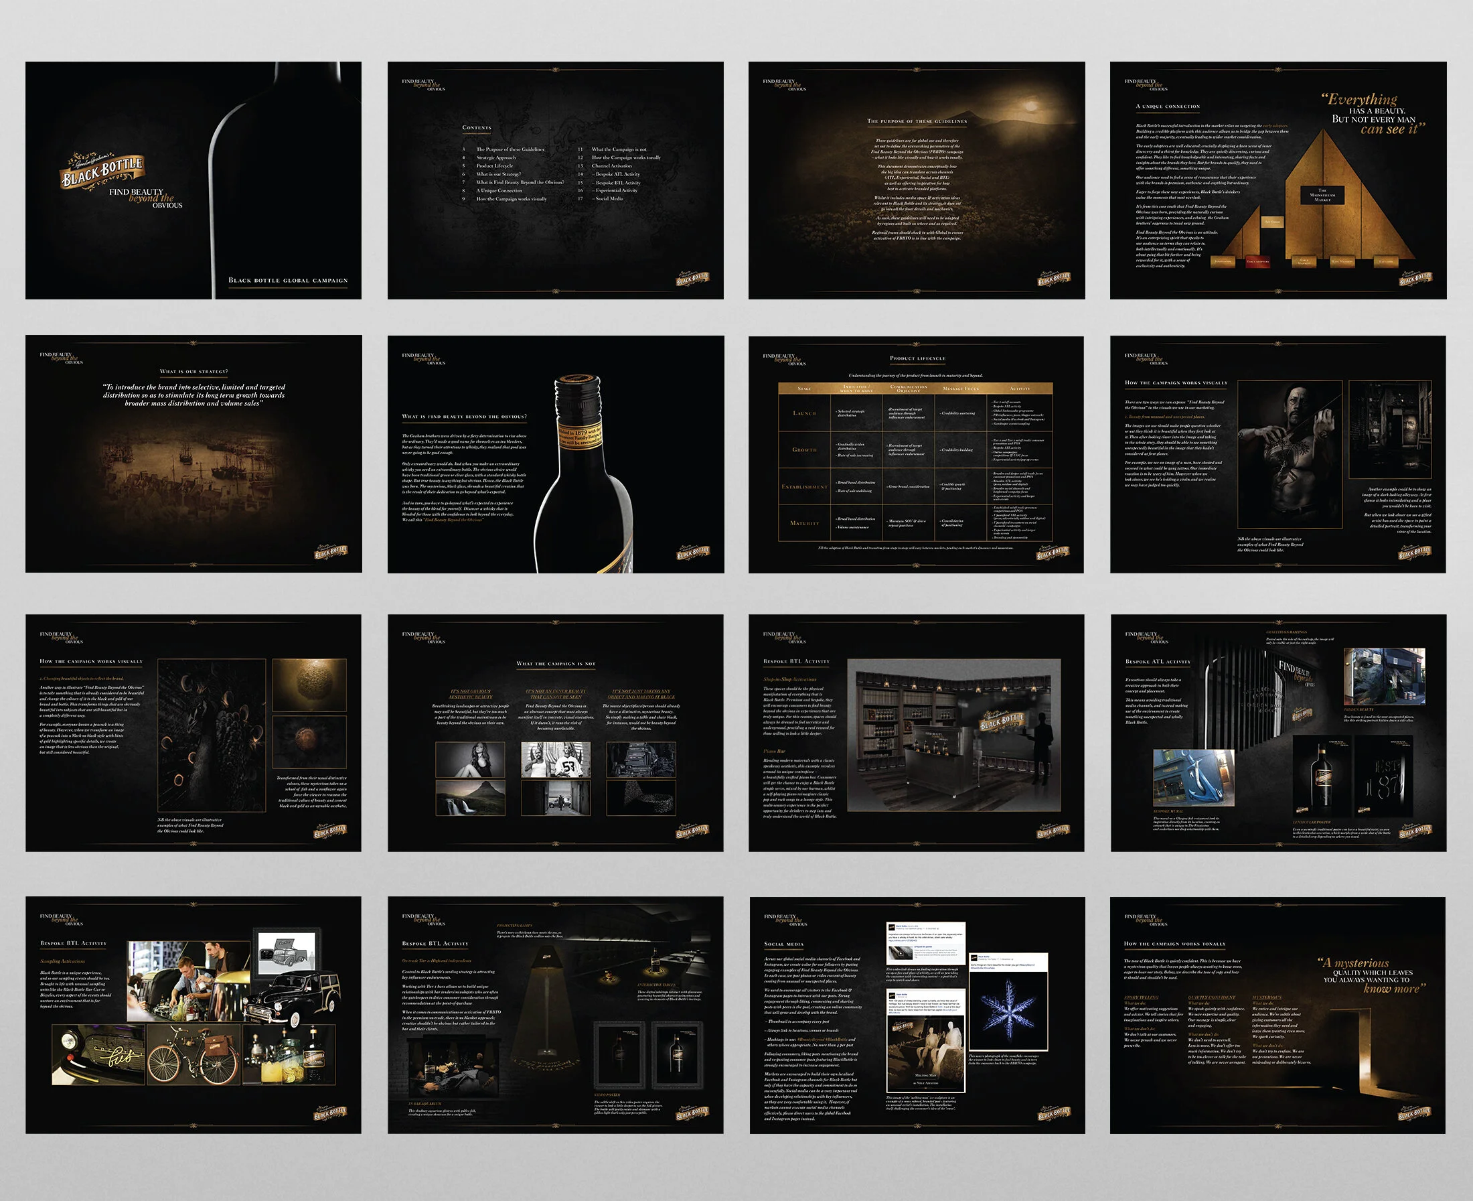Click 'Strategic Approach' in the Contents list
This screenshot has height=1201, width=1473.
pos(495,157)
